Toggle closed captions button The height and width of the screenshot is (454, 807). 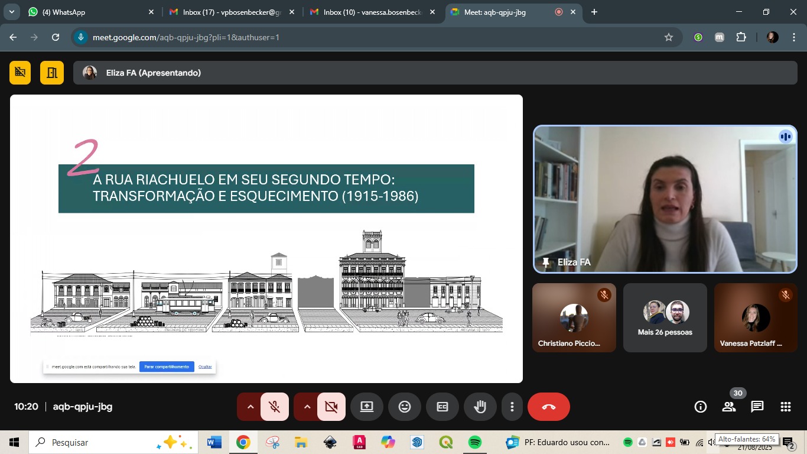click(442, 407)
